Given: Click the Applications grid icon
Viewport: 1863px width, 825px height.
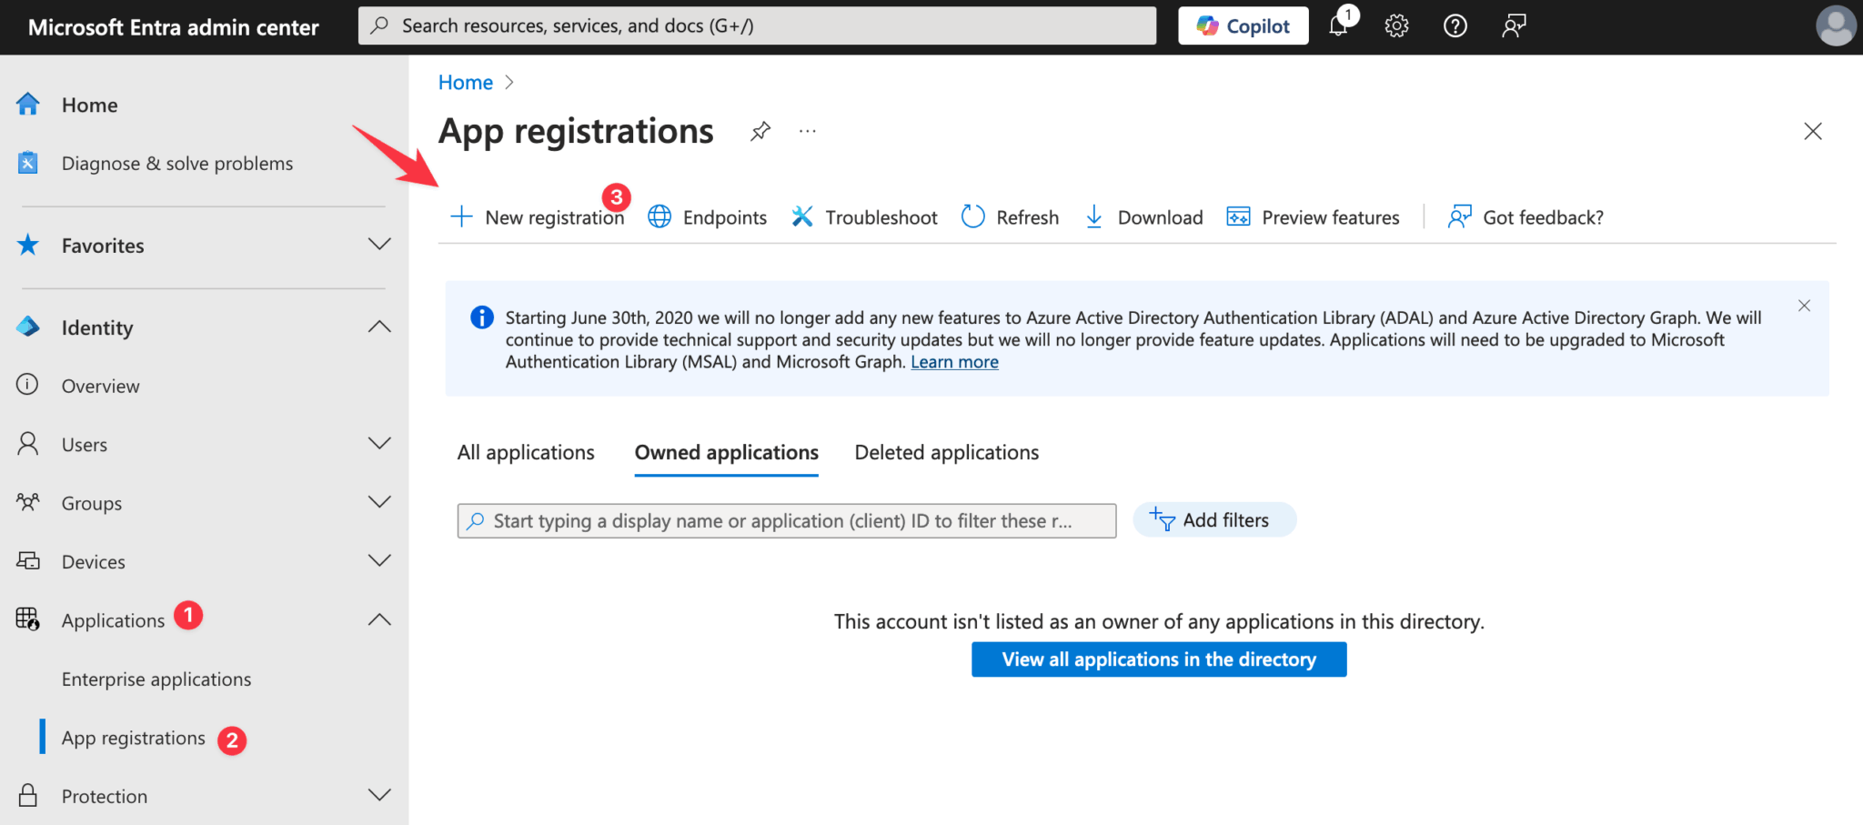Looking at the screenshot, I should pyautogui.click(x=28, y=619).
